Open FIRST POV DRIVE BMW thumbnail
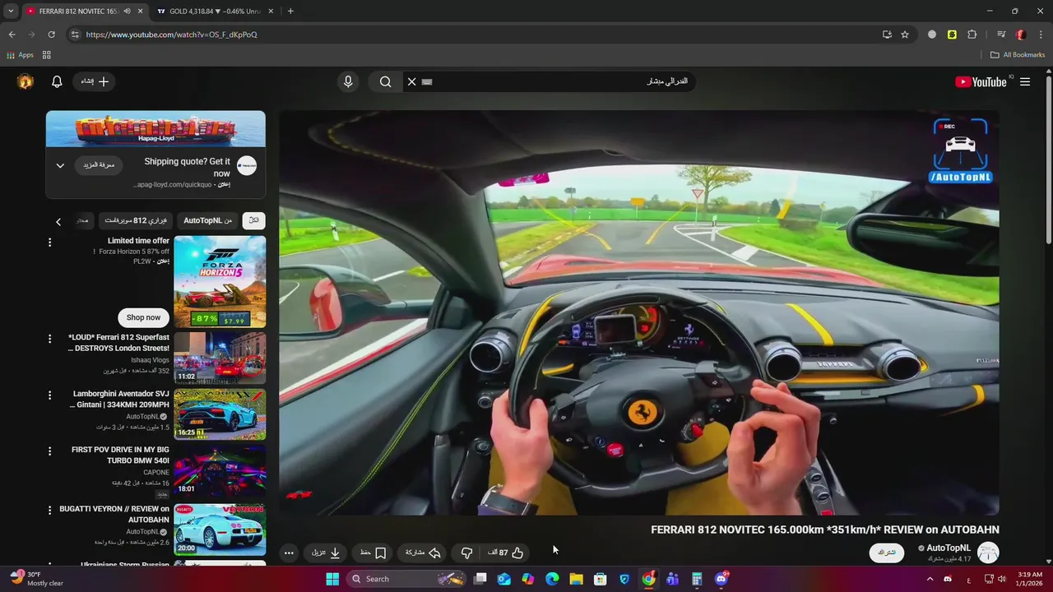 [x=220, y=472]
